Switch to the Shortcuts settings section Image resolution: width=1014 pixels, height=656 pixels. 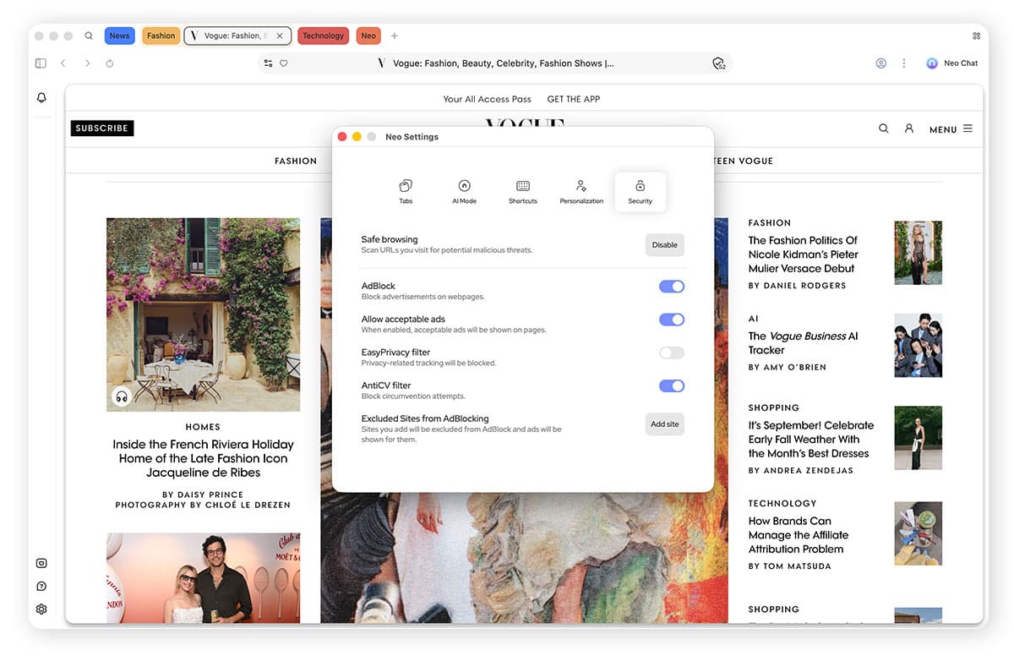(x=523, y=192)
